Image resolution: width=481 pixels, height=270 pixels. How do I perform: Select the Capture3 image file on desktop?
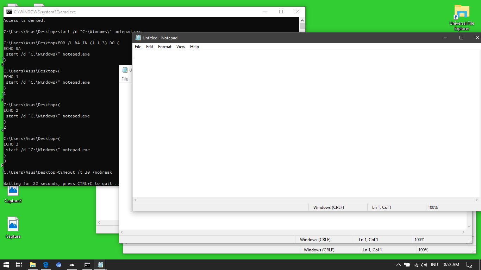point(13,193)
